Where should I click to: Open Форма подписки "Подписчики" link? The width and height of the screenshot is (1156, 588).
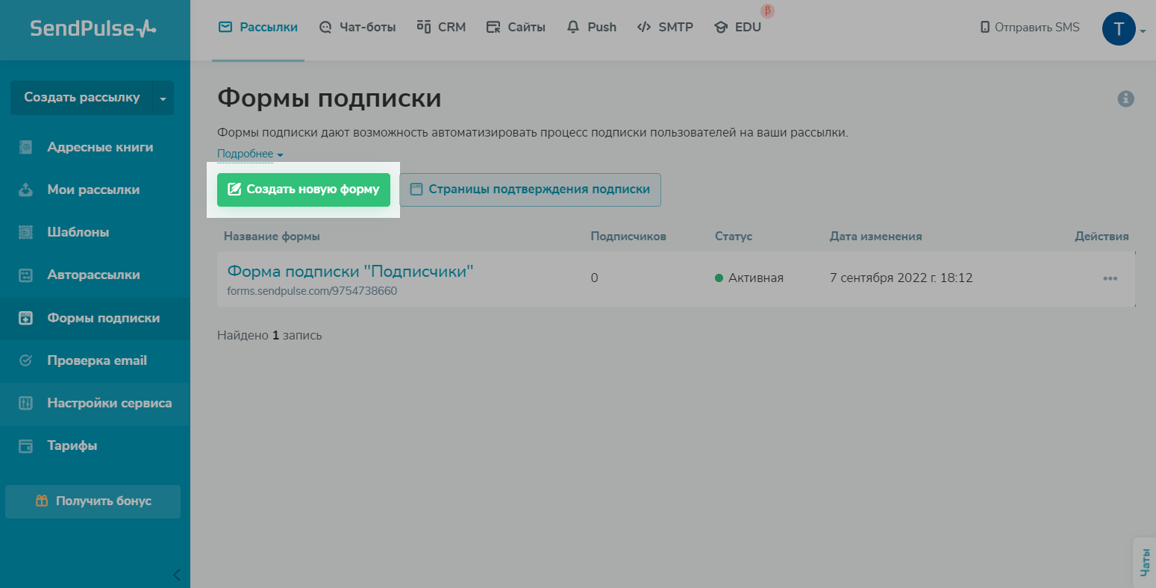pos(350,272)
